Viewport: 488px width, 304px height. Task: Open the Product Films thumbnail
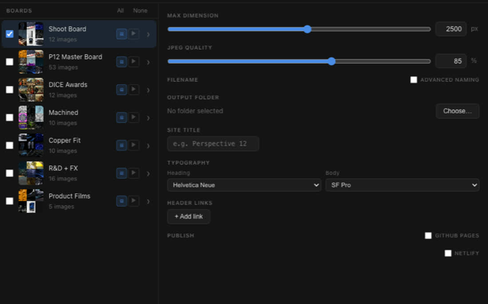[x=31, y=201]
